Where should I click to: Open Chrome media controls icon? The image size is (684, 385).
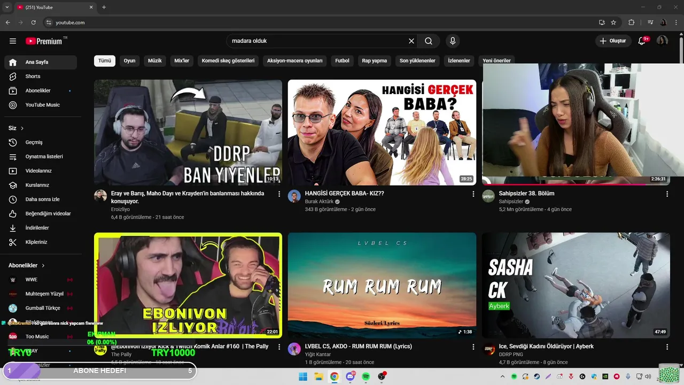[x=650, y=22]
